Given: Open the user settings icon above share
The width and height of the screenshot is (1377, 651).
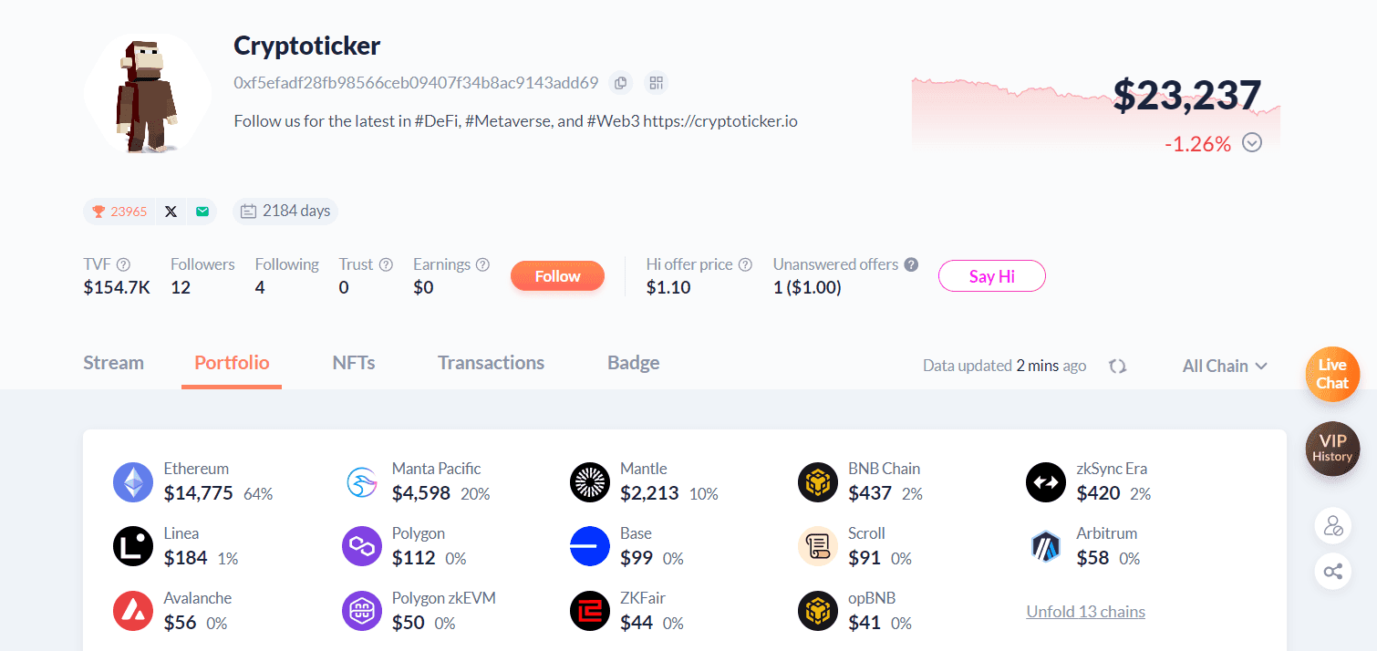Looking at the screenshot, I should click(1332, 525).
